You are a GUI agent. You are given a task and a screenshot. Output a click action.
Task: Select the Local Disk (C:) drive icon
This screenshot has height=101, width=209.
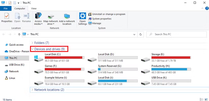[x=39, y=59]
